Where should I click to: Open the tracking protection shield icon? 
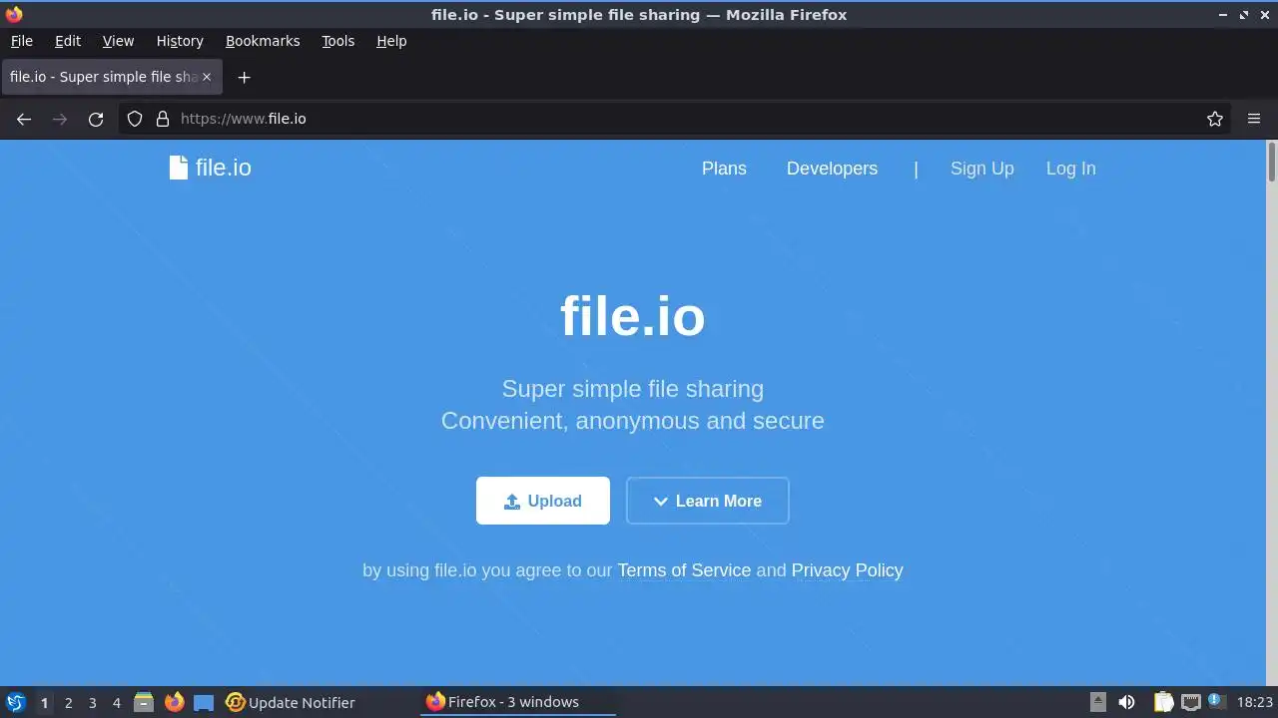tap(135, 119)
